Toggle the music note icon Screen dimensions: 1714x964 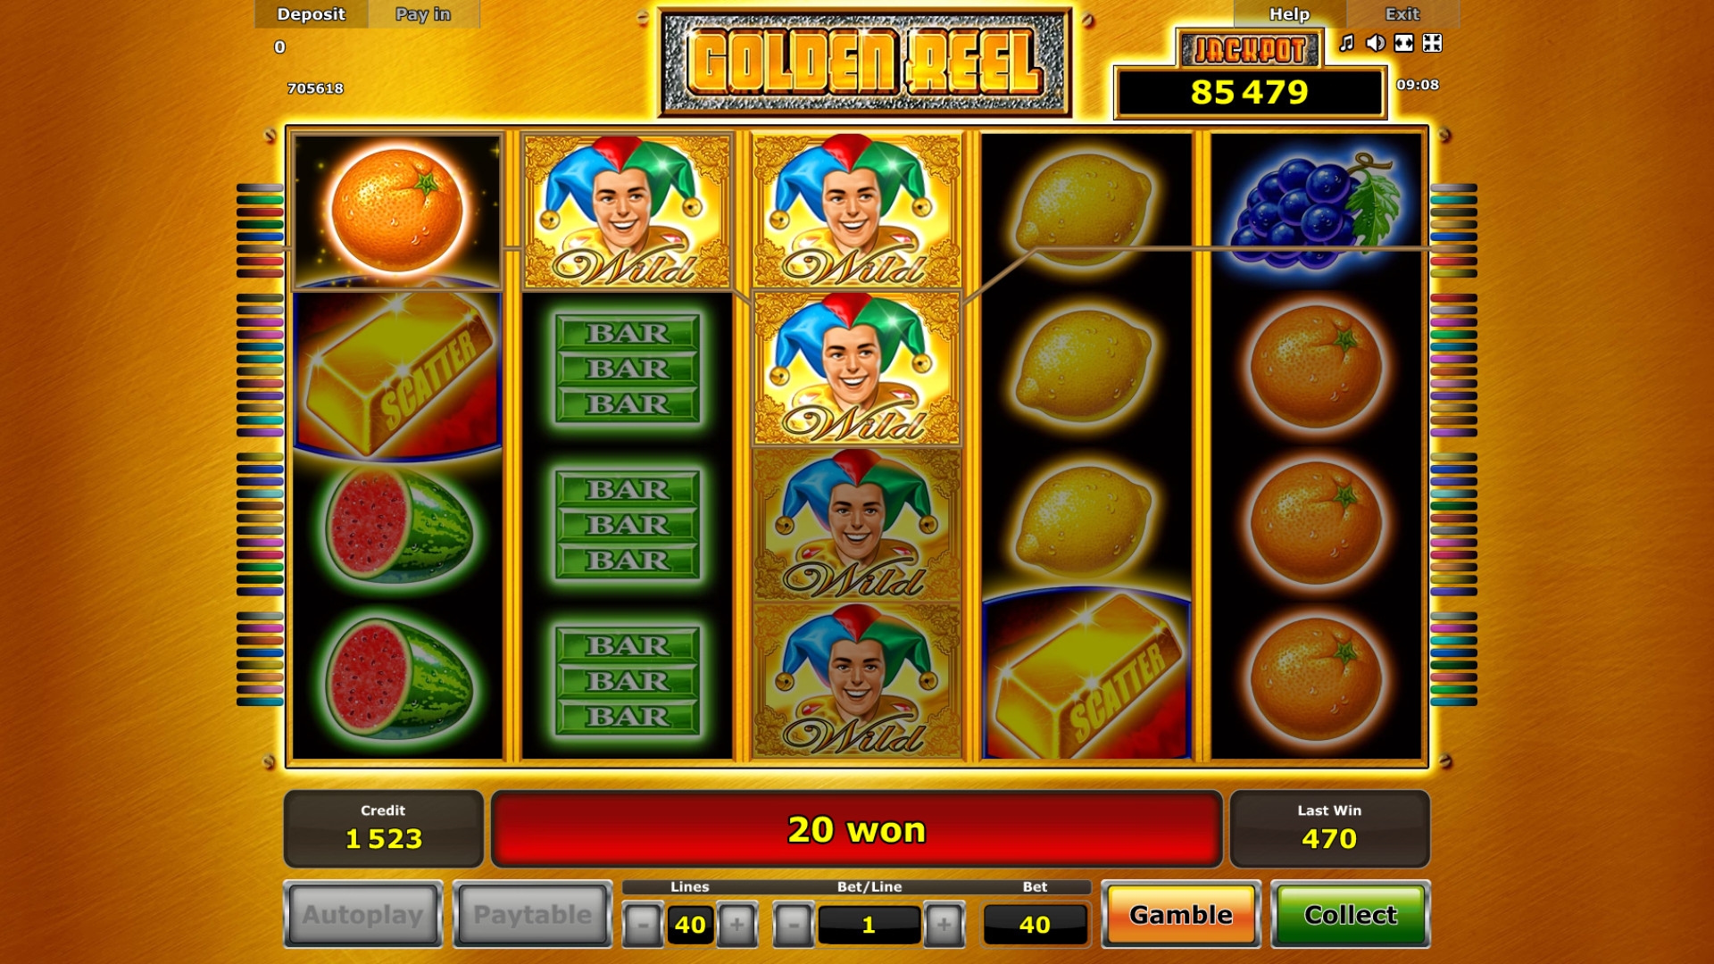(1346, 43)
